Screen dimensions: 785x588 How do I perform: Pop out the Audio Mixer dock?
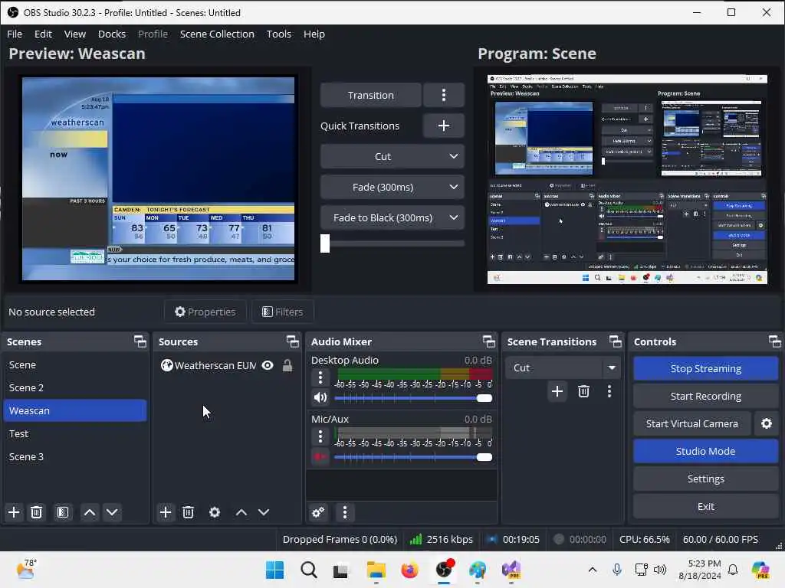pyautogui.click(x=489, y=341)
